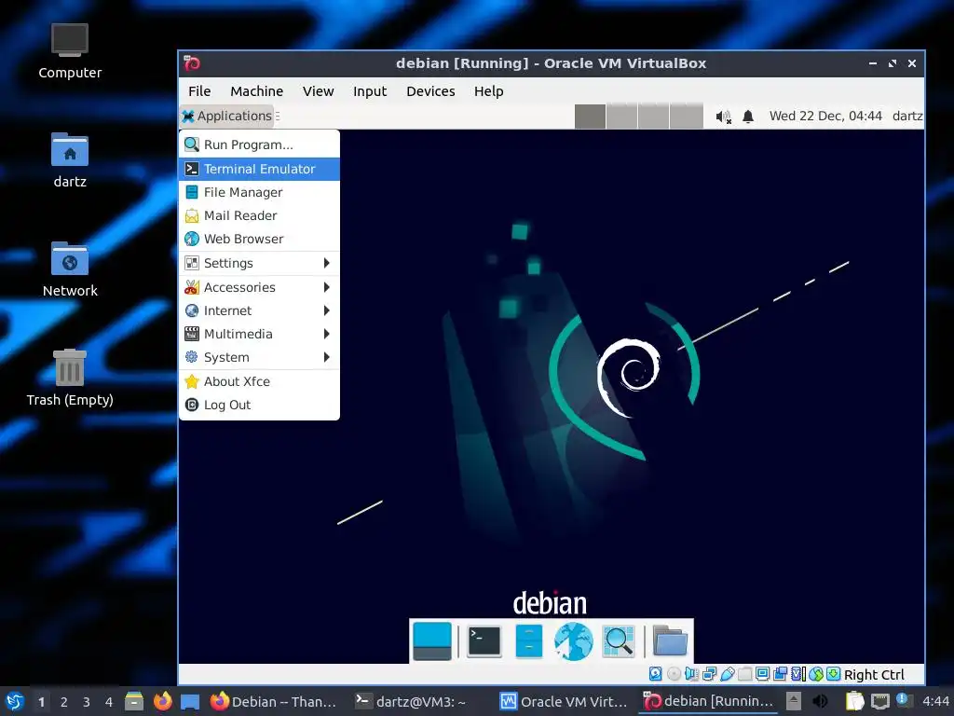The width and height of the screenshot is (954, 716).
Task: Open the Trash (Empty) desktop icon
Action: [x=70, y=378]
